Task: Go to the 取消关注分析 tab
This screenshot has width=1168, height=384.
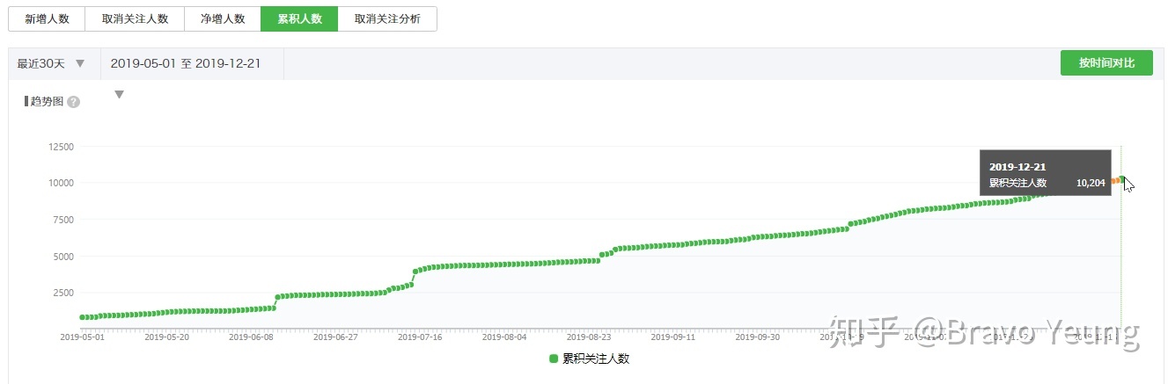Action: point(387,18)
